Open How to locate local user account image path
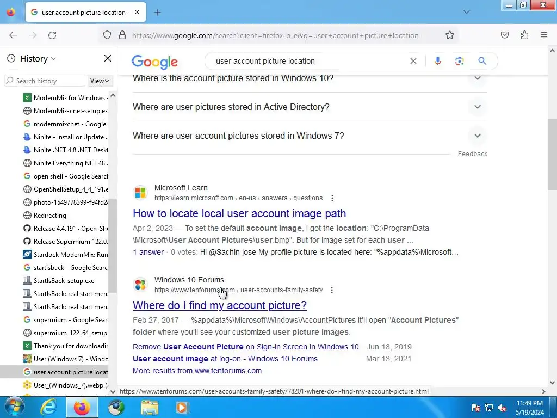Image resolution: width=557 pixels, height=418 pixels. 239,213
